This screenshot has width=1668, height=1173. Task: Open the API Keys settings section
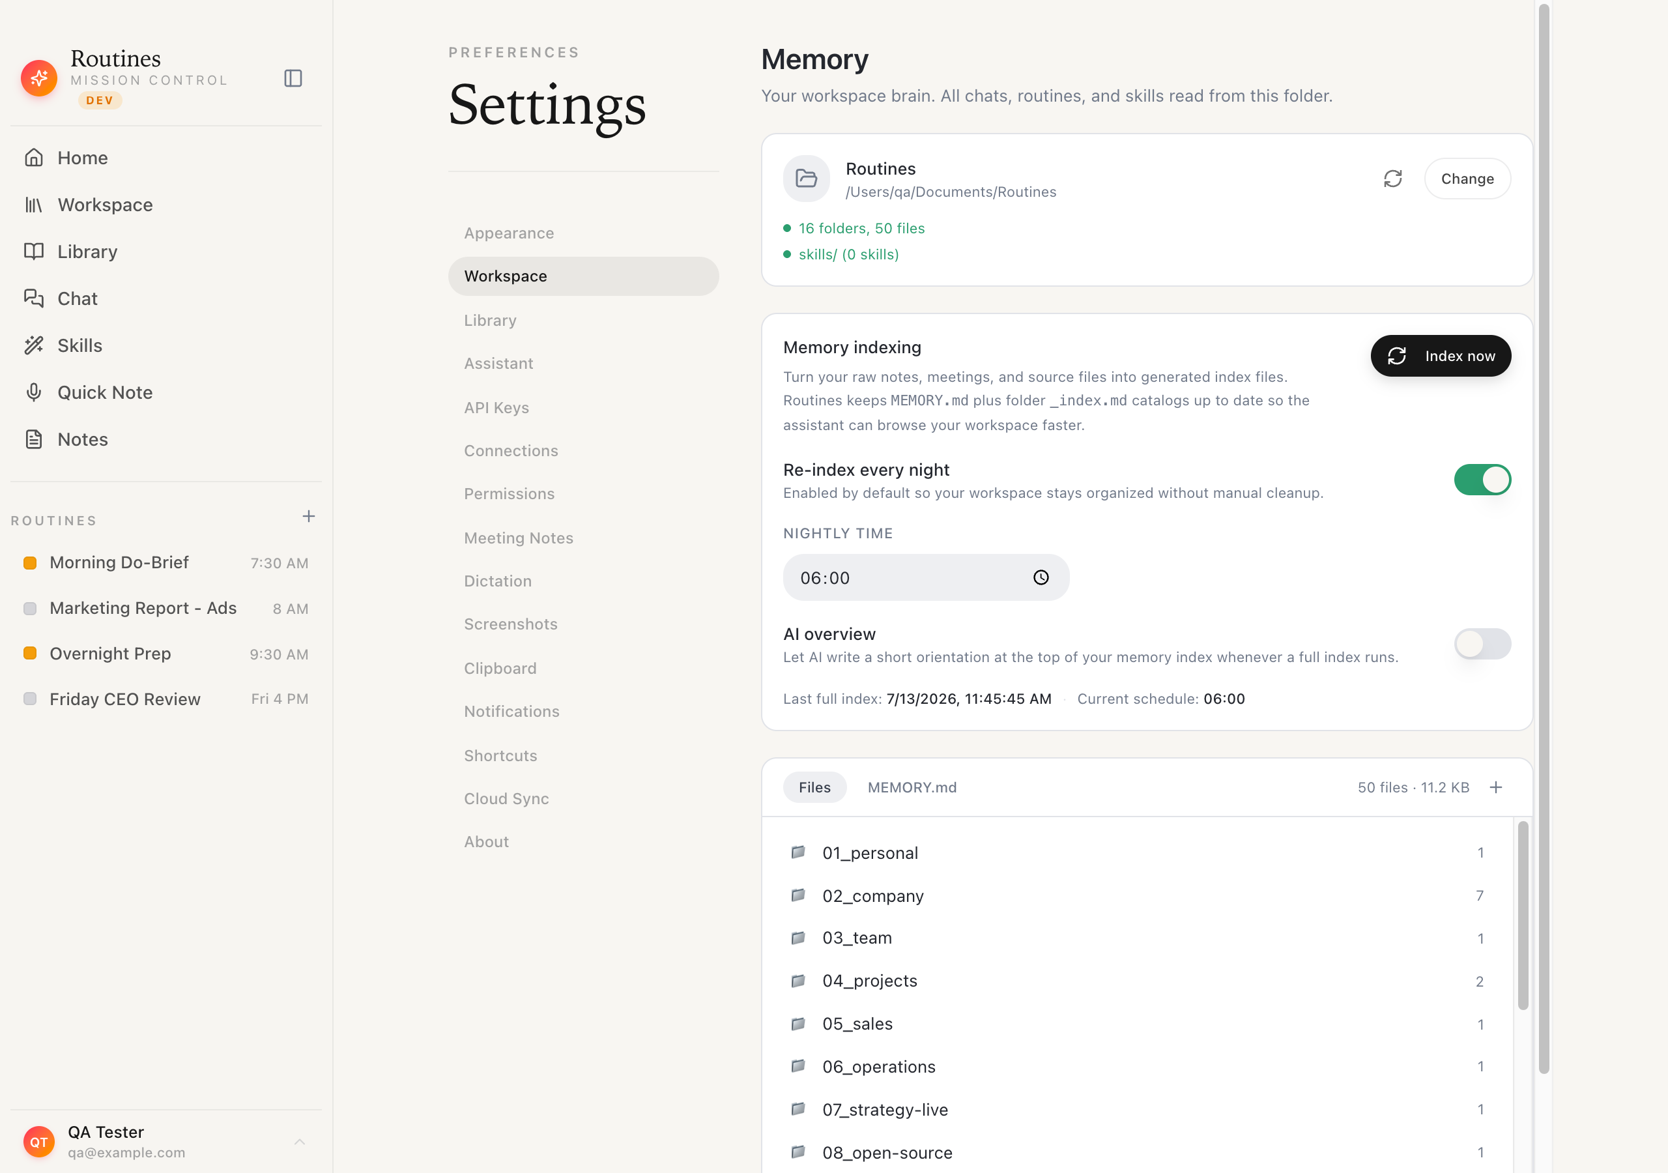click(x=583, y=408)
